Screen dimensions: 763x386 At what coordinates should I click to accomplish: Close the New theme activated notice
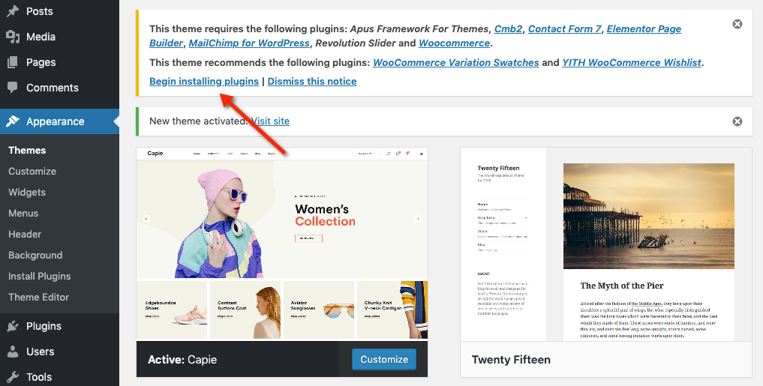[737, 121]
